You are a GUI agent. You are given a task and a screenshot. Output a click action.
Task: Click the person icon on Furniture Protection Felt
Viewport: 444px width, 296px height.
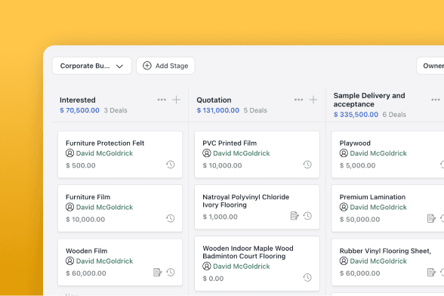coord(69,153)
